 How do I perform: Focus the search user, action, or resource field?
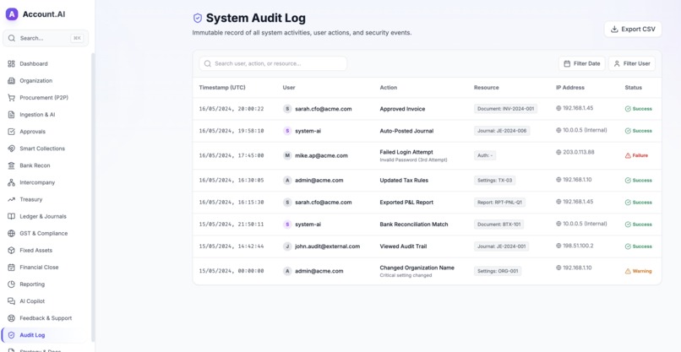273,63
